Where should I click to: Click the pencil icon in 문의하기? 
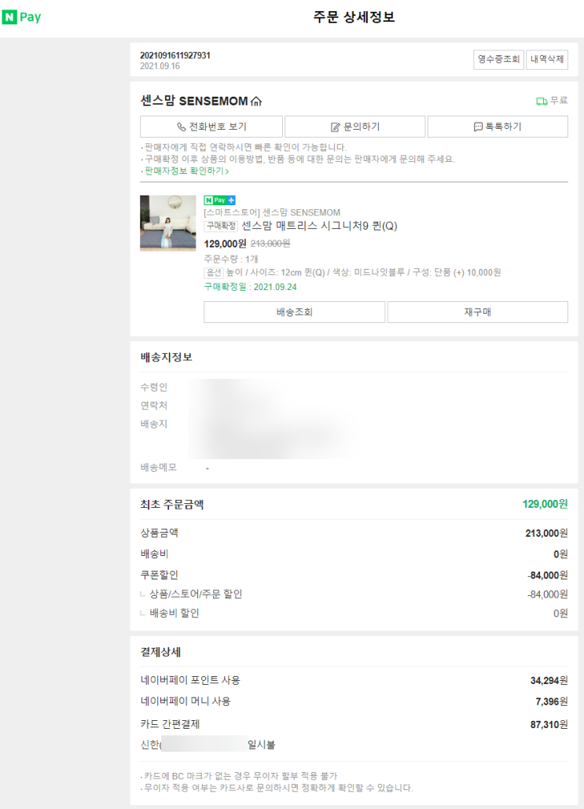point(336,127)
